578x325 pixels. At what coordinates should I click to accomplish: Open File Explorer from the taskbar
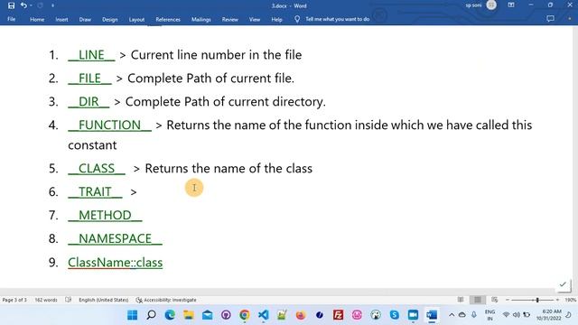pos(189,315)
